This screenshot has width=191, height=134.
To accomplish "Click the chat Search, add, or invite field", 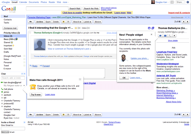I will click(x=13, y=78).
